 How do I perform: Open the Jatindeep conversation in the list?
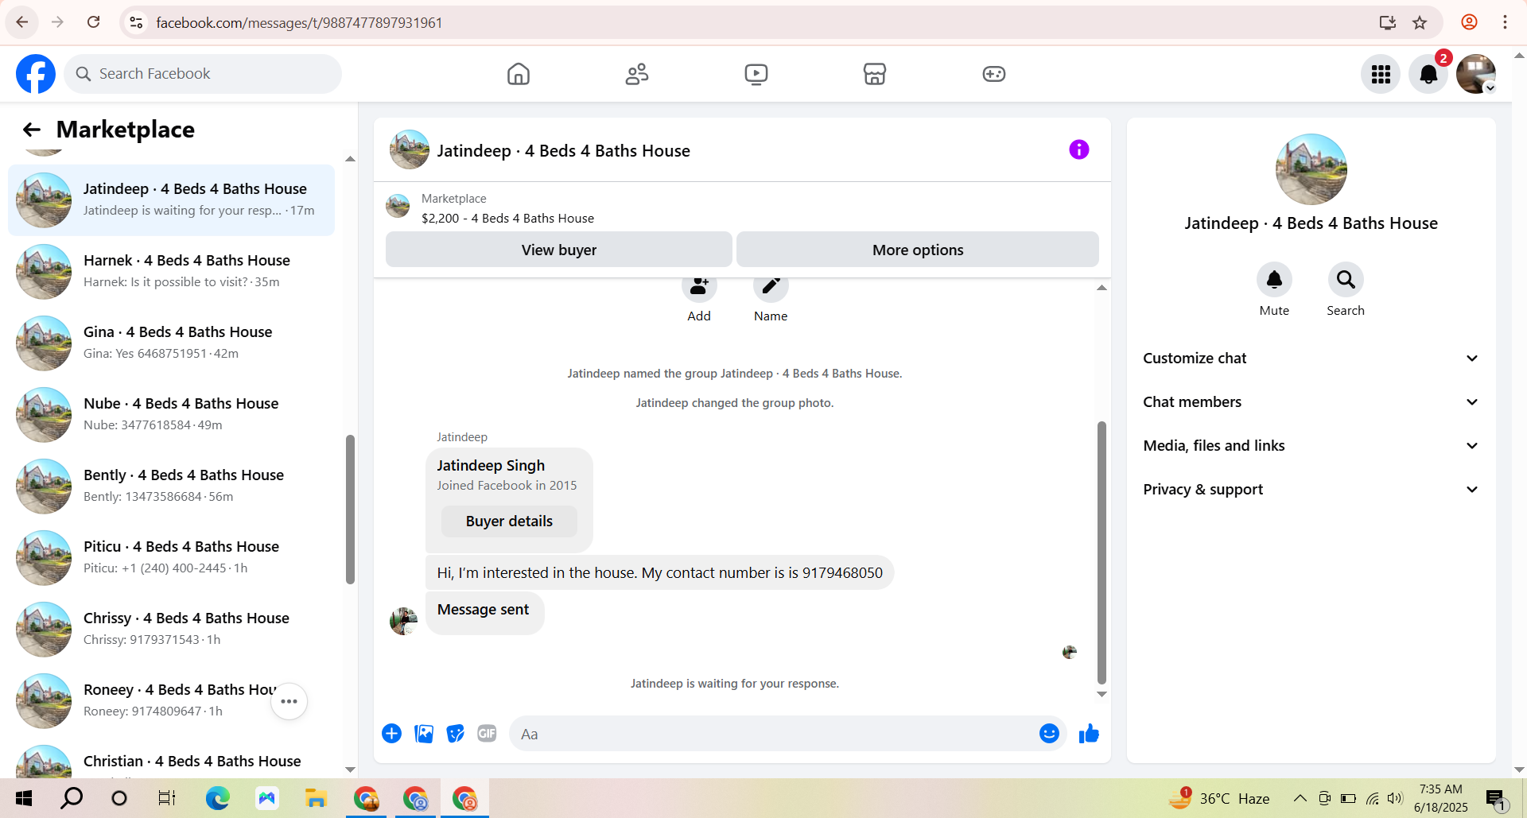point(171,200)
